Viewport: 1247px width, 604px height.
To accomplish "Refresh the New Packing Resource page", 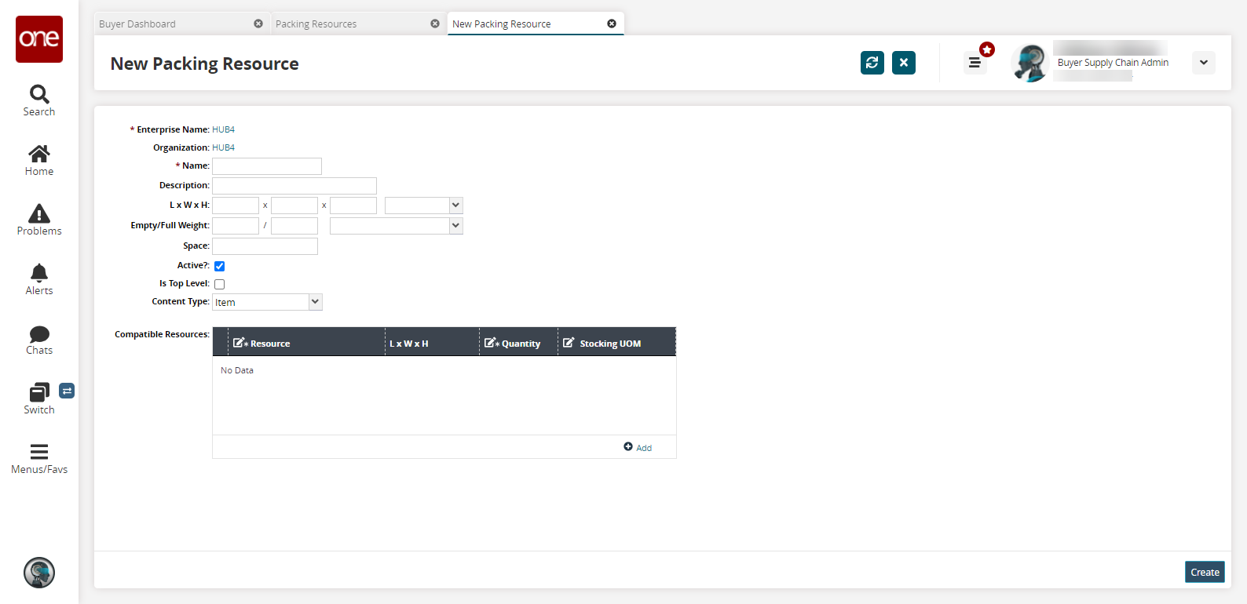I will point(872,63).
